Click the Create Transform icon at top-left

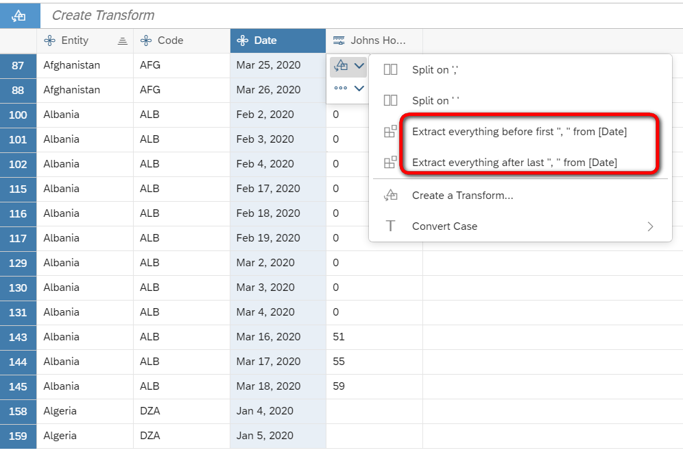click(x=20, y=16)
